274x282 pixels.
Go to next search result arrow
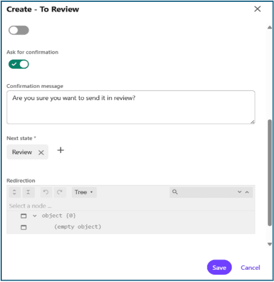(x=240, y=192)
